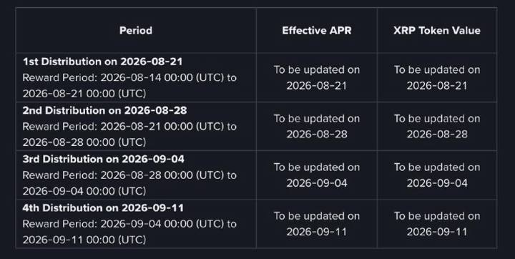This screenshot has height=259, width=515.
Task: Select the 2nd Distribution on 2026-08-28 title
Action: tap(104, 110)
